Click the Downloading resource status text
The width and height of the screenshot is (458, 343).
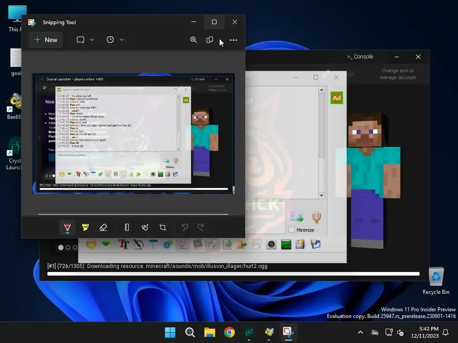(157, 266)
